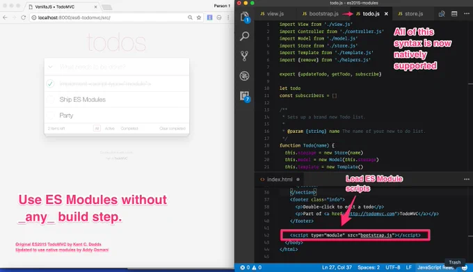The width and height of the screenshot is (473, 272).
Task: Click the TodoMVC link below the list
Action: coord(120,159)
